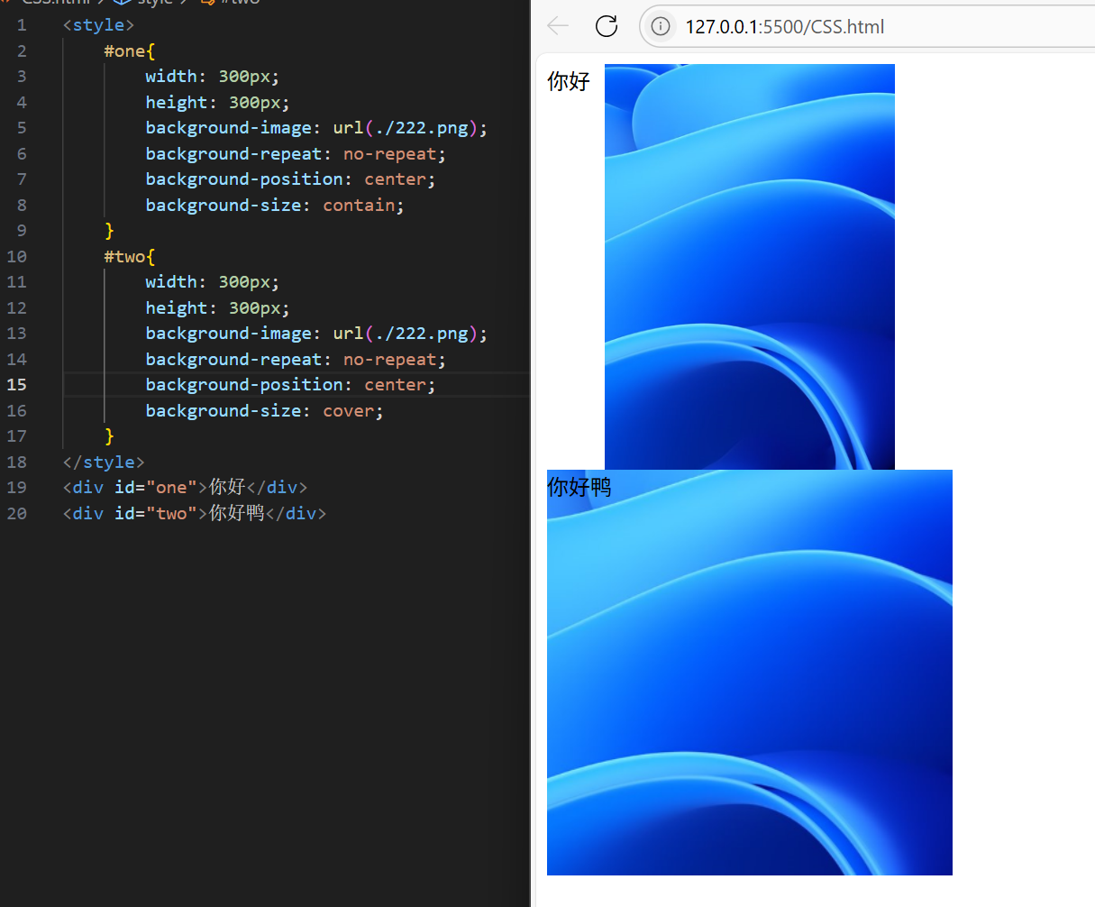
Task: Click the contained background image beside '你好'
Action: pyautogui.click(x=750, y=267)
